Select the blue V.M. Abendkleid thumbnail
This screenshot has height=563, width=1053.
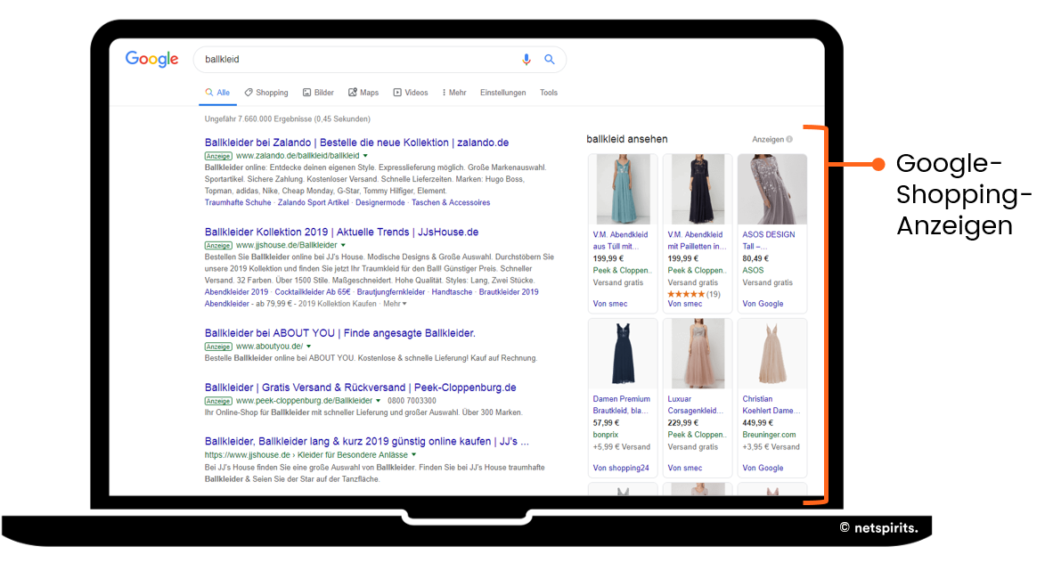[x=622, y=188]
